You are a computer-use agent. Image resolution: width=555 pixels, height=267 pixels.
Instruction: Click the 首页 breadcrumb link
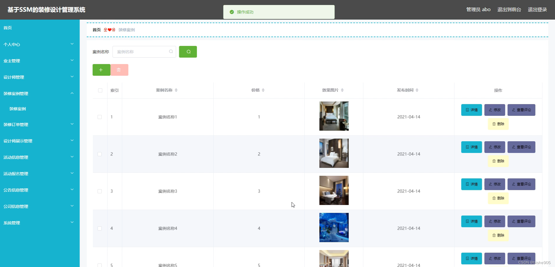coord(97,30)
